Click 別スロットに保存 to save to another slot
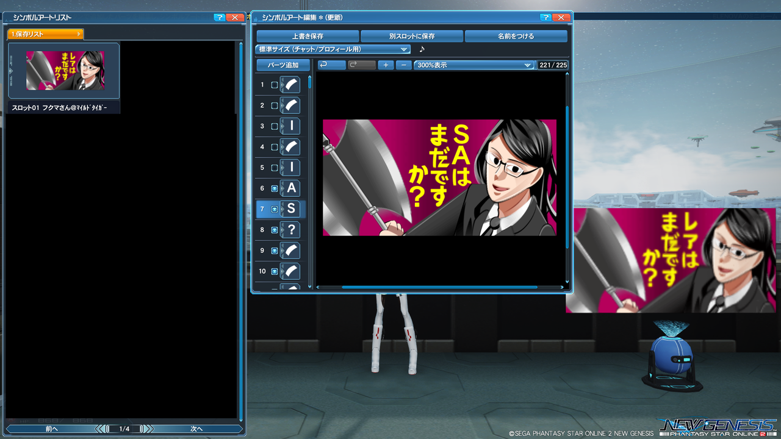This screenshot has height=439, width=781. [412, 36]
